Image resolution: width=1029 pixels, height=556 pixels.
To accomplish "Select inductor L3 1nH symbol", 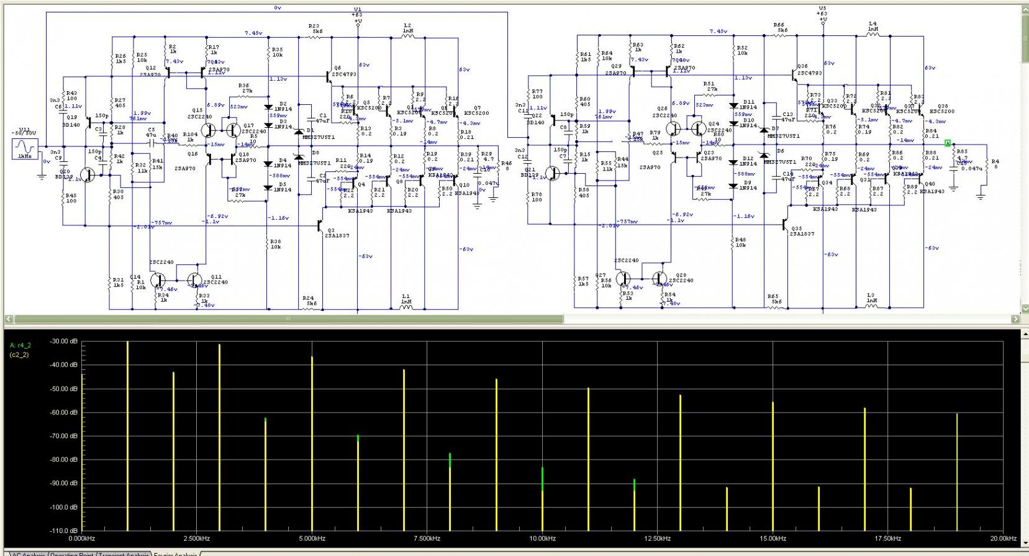I will pos(871,305).
